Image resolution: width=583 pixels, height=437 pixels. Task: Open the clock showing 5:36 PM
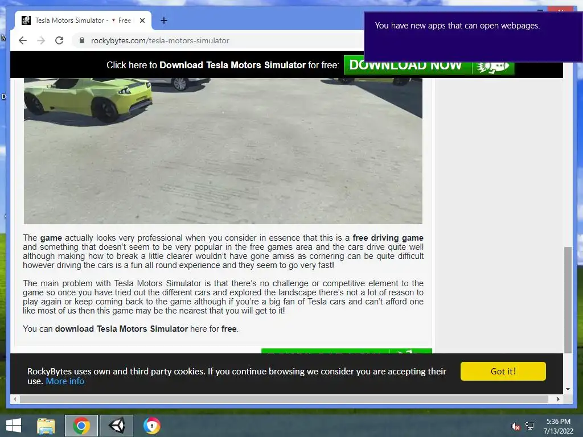(x=558, y=426)
